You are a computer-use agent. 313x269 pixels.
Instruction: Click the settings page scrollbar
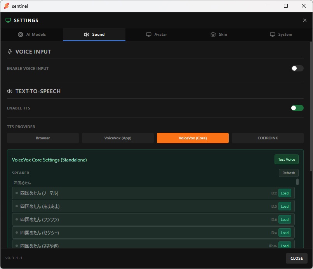tap(311, 106)
